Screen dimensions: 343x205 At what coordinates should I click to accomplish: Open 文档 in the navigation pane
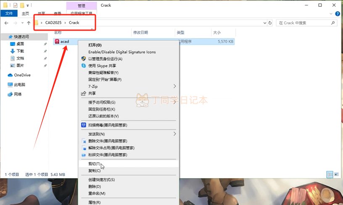pyautogui.click(x=20, y=58)
